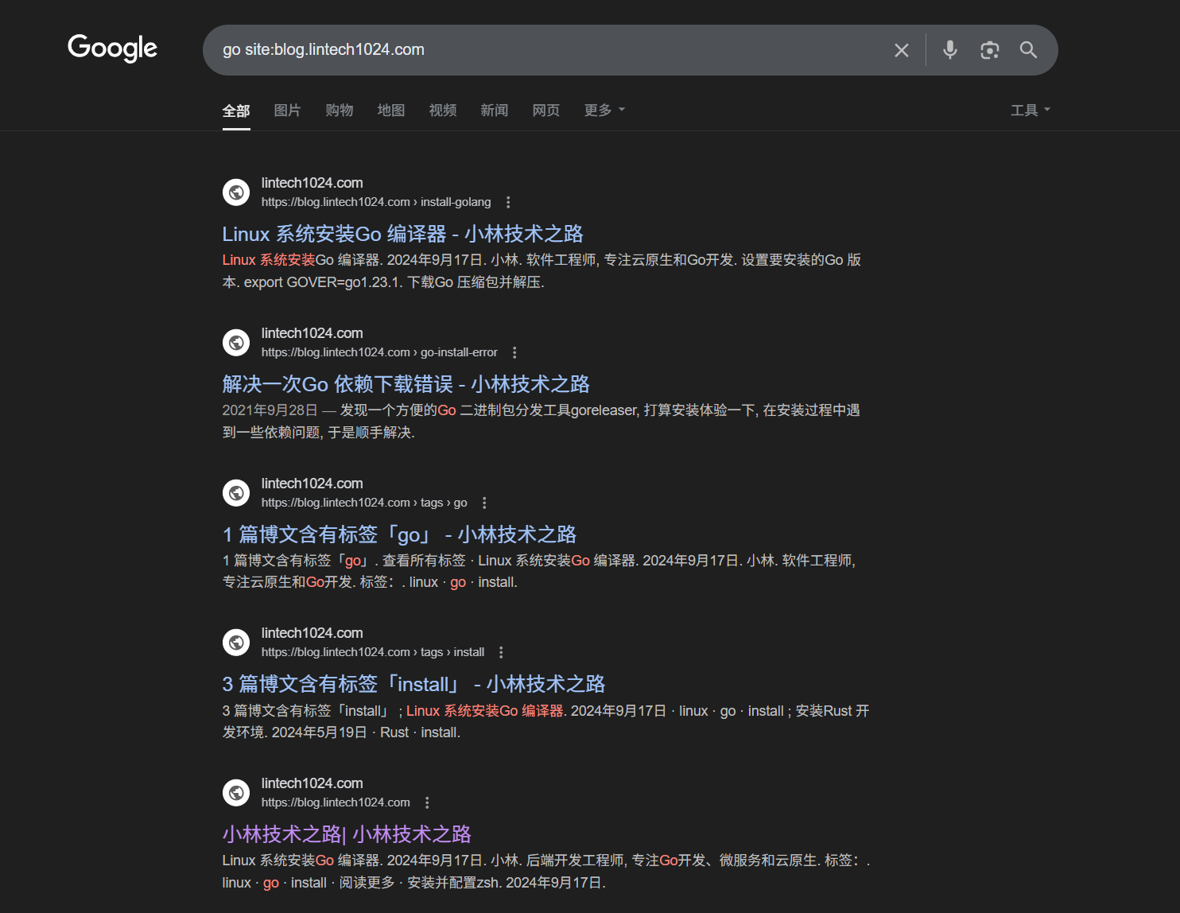Switch to the 图片 tab

point(287,111)
